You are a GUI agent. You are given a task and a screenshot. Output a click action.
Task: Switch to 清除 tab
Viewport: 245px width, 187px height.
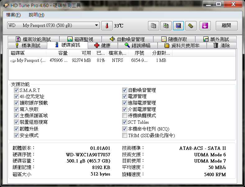pos(222,46)
